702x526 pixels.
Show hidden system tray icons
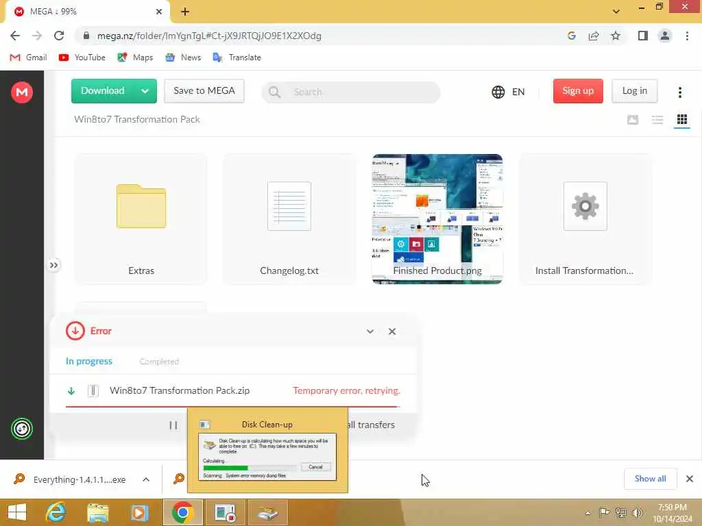coord(588,512)
